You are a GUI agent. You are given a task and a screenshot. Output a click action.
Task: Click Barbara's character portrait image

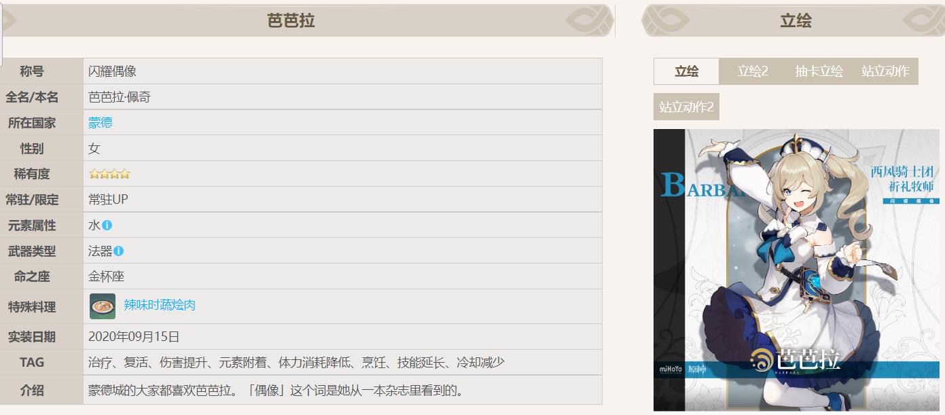click(795, 258)
